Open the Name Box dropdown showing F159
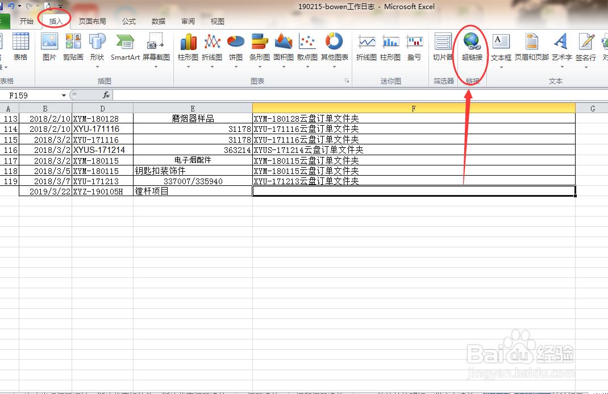The height and width of the screenshot is (394, 608). coord(63,95)
